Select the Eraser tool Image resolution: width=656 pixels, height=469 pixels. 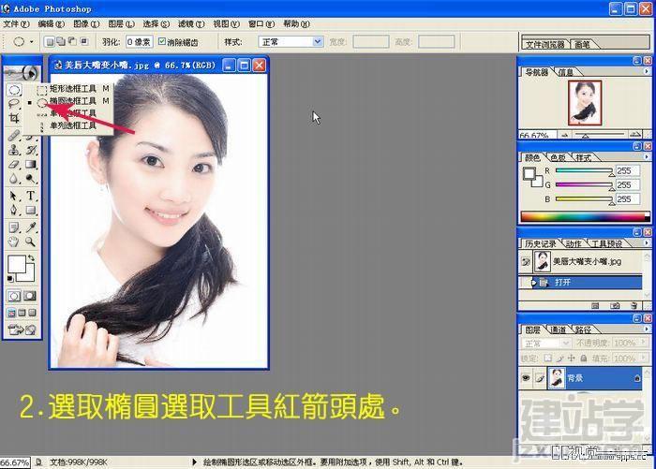pyautogui.click(x=14, y=164)
